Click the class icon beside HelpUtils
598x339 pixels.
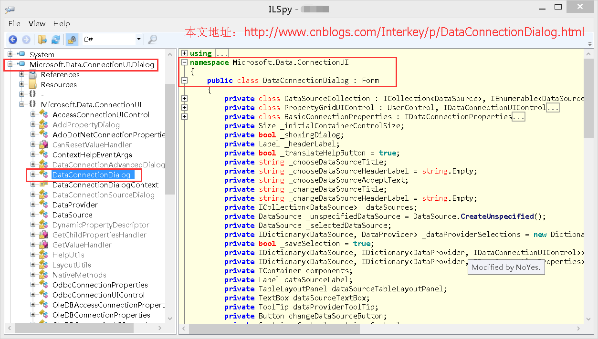[44, 255]
